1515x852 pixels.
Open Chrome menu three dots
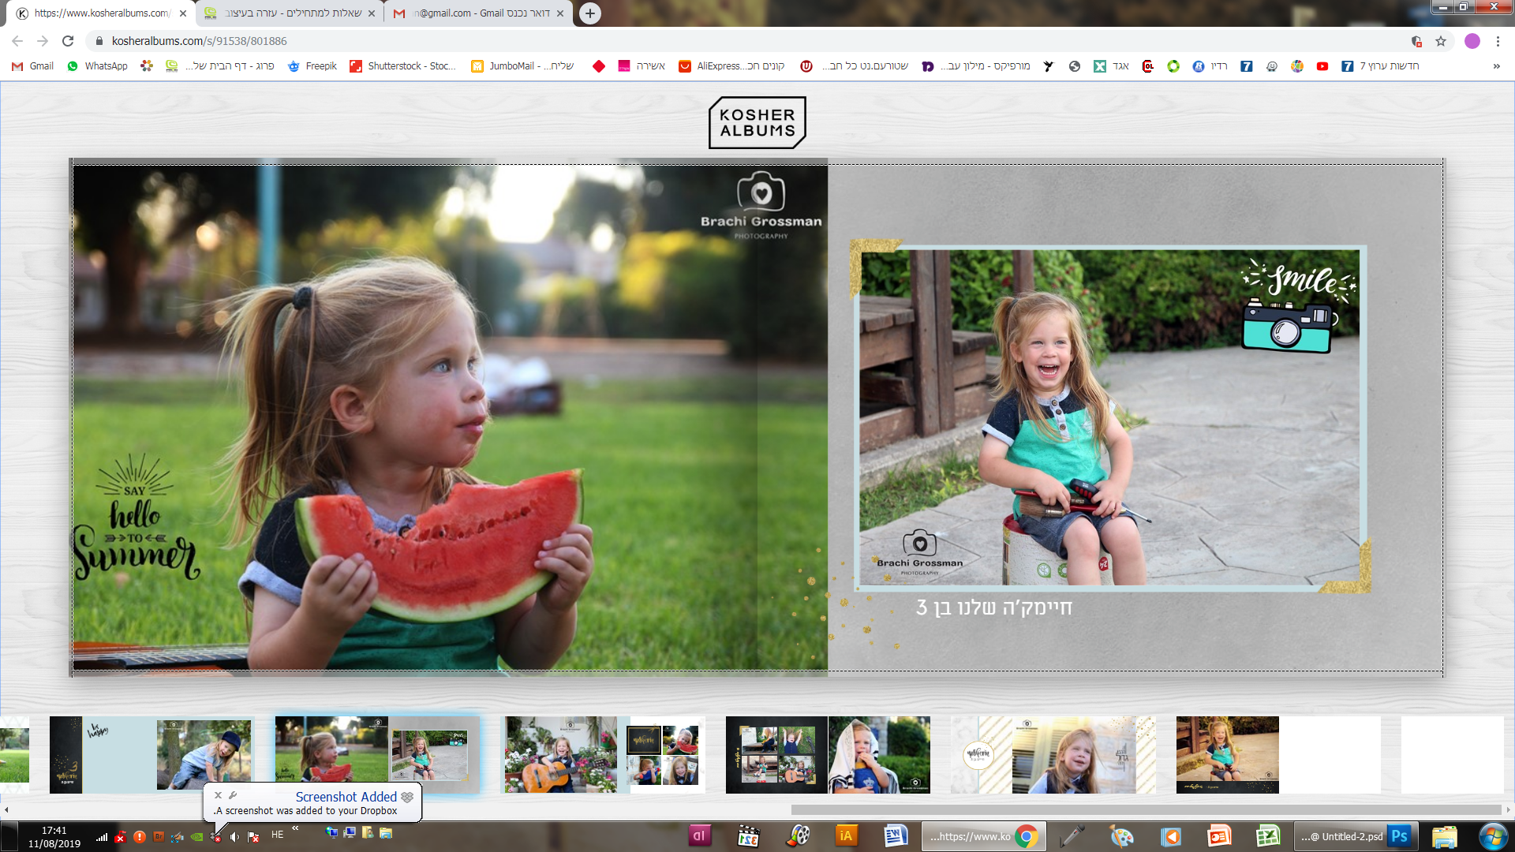[1497, 41]
